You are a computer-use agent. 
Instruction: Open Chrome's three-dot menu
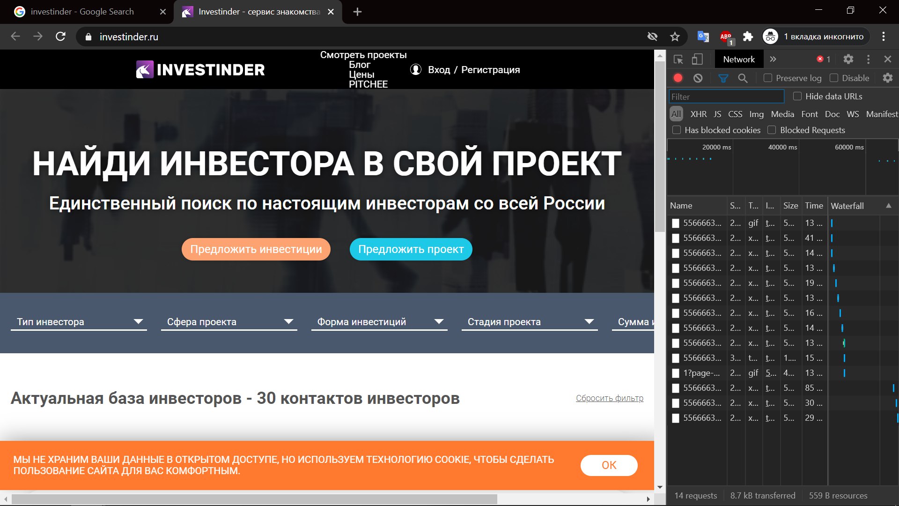tap(884, 37)
